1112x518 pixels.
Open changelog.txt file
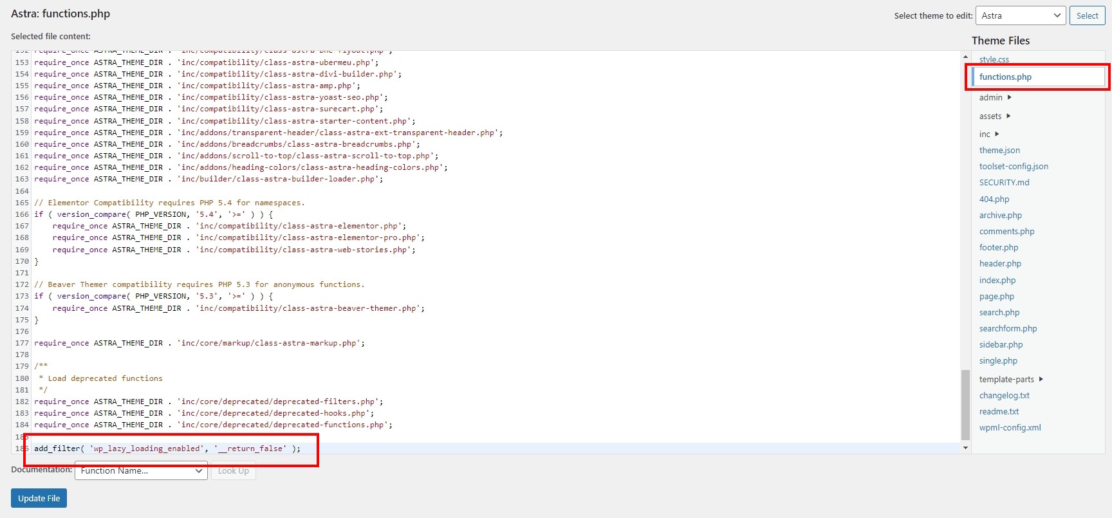(x=1005, y=395)
